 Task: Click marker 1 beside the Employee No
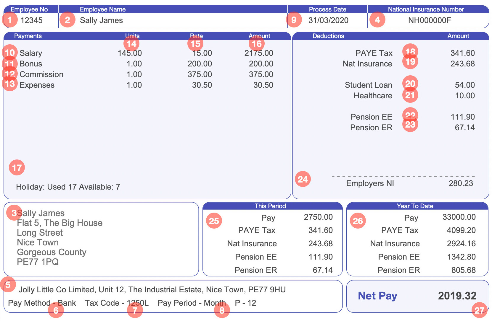point(10,20)
